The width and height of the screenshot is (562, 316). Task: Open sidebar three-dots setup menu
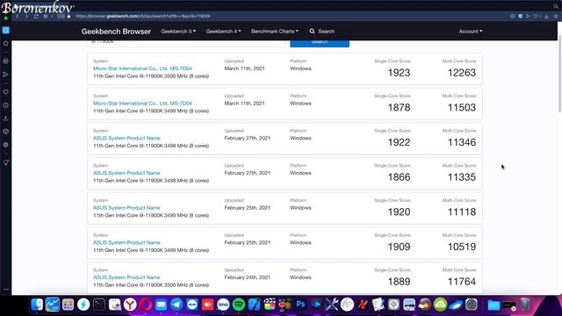(6, 289)
